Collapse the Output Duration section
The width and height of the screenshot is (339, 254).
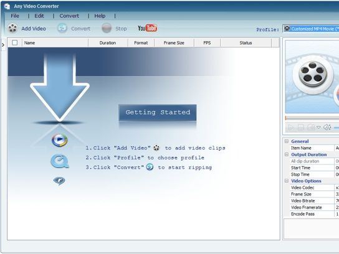287,154
